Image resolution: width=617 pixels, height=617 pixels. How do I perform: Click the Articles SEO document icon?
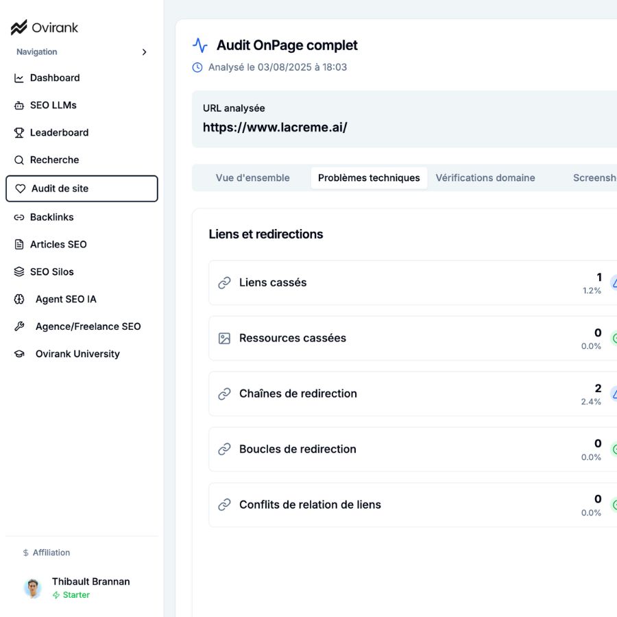click(x=19, y=244)
